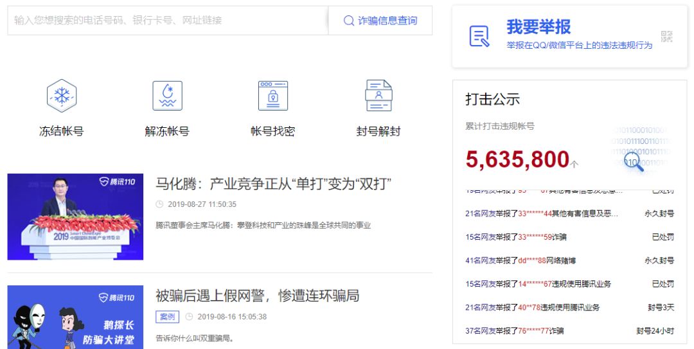Image resolution: width=694 pixels, height=349 pixels.
Task: Click the magnifier icon in 打击公示 panel
Action: tap(634, 162)
